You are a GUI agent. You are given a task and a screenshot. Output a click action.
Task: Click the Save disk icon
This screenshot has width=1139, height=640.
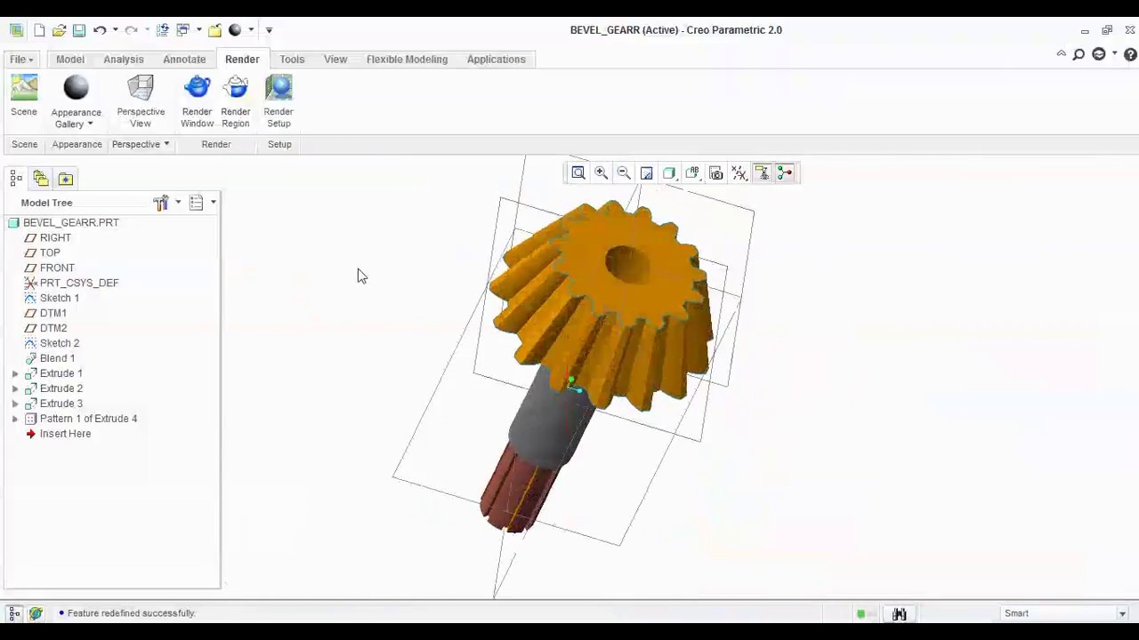point(78,30)
